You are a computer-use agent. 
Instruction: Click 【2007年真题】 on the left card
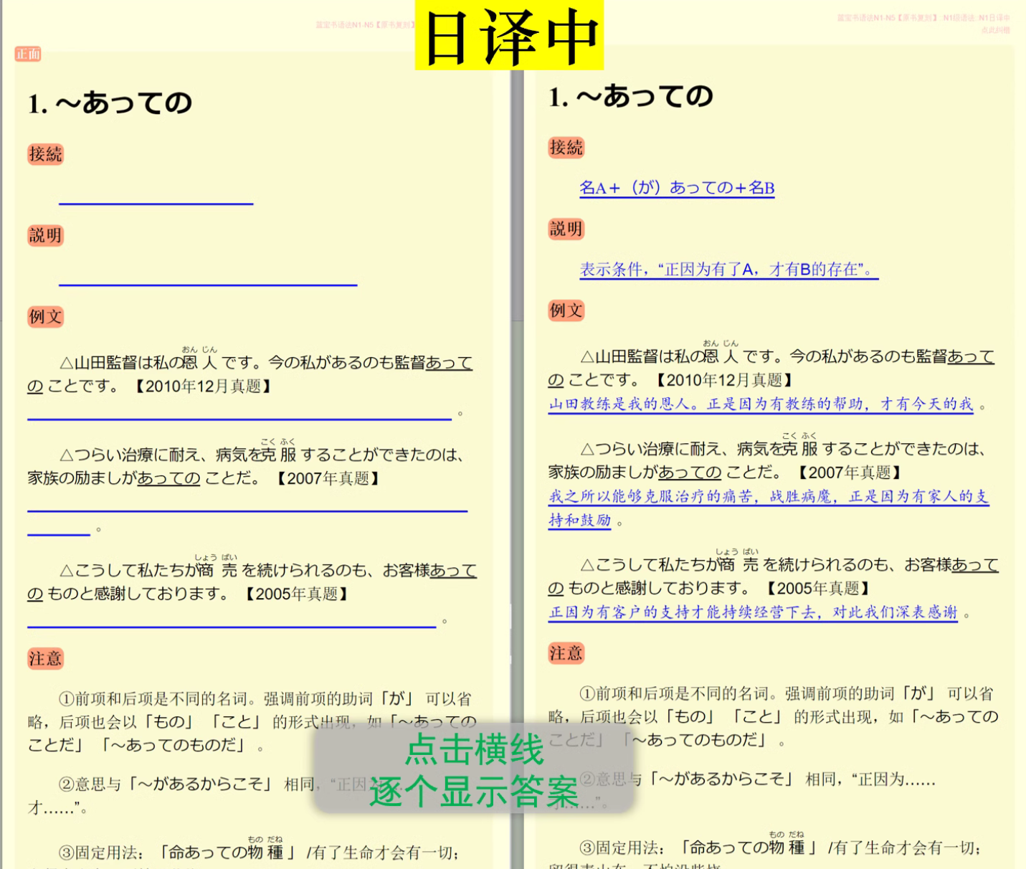tap(327, 478)
